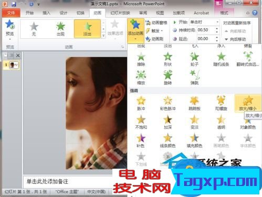Image resolution: width=262 pixels, height=197 pixels.
Task: Choose the 透明 emphasis effect
Action: [221, 122]
